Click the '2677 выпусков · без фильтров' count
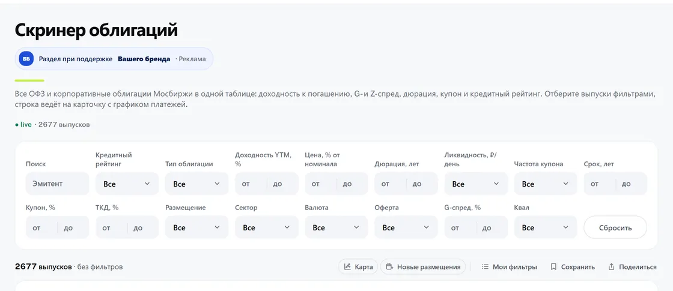This screenshot has height=291, width=673. coord(69,266)
